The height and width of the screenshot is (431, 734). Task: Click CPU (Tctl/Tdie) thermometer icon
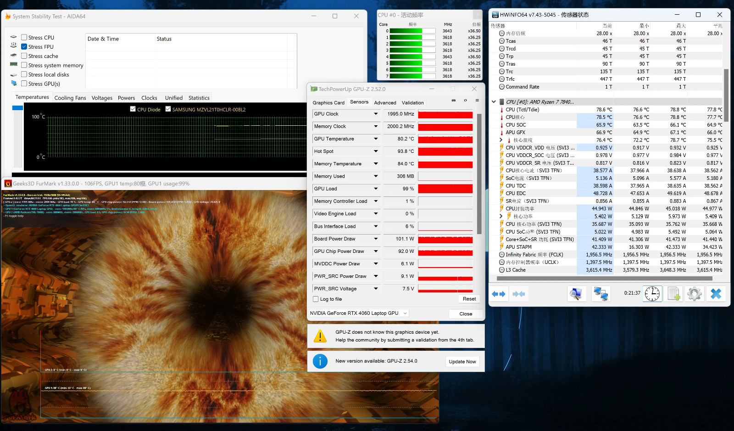coord(502,110)
